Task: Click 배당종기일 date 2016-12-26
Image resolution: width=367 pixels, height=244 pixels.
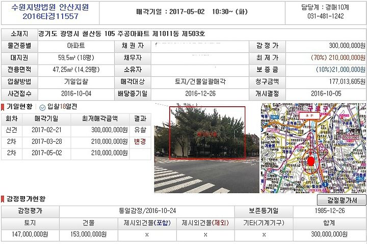Action: tap(200, 94)
